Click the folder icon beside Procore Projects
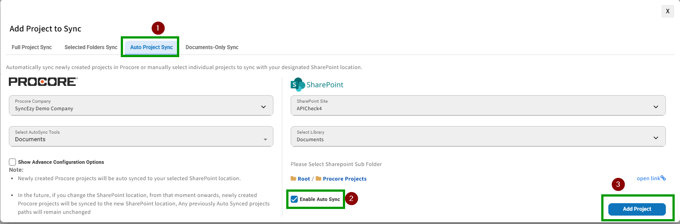 pyautogui.click(x=319, y=179)
